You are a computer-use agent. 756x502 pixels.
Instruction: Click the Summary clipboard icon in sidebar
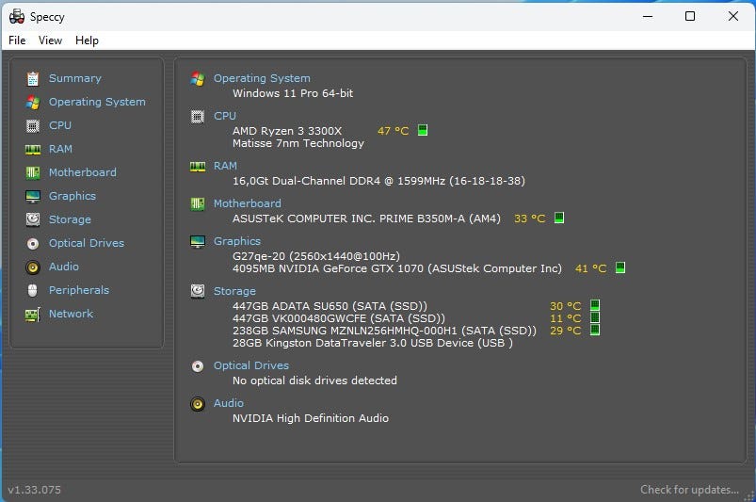pos(33,78)
